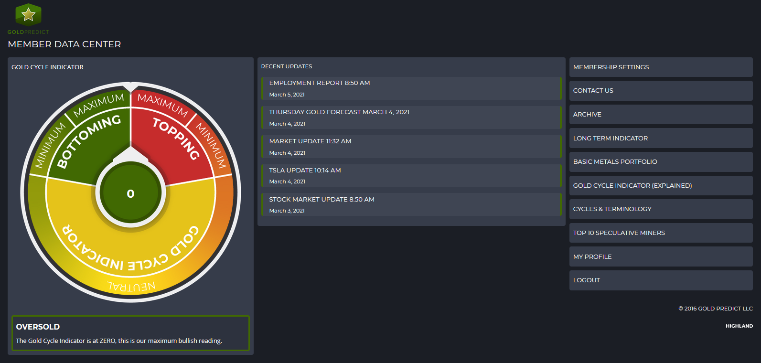Go to the Archive page
This screenshot has width=761, height=363.
point(587,115)
